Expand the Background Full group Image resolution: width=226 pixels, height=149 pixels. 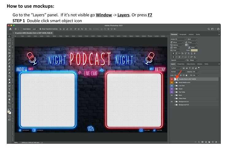click(x=174, y=105)
